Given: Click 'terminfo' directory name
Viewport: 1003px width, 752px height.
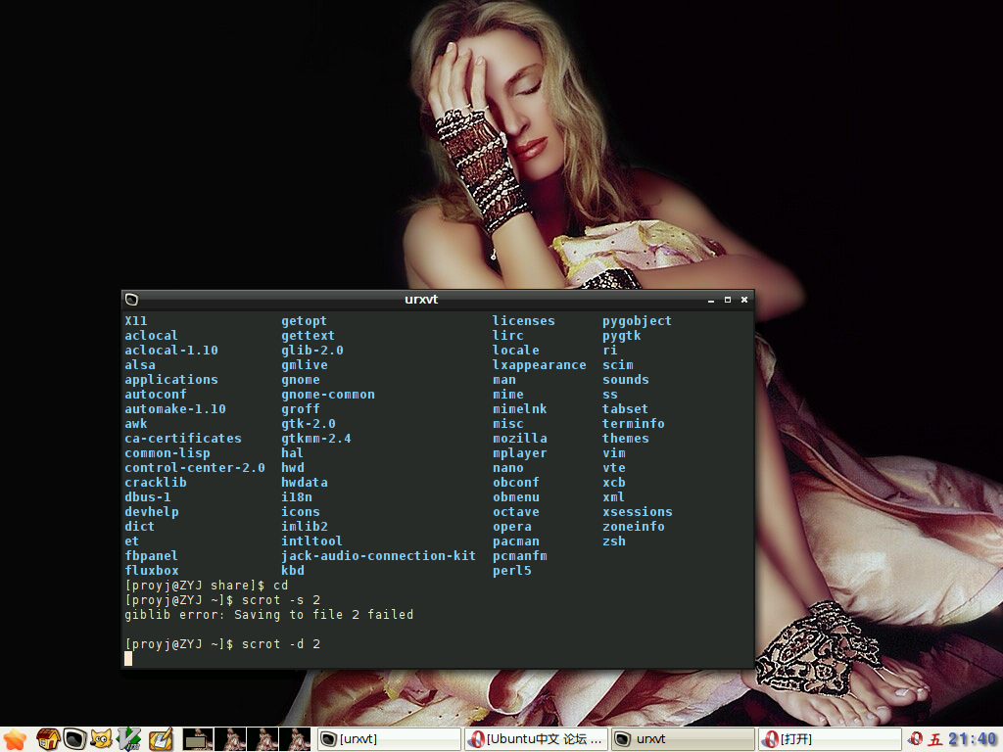Looking at the screenshot, I should coord(633,424).
